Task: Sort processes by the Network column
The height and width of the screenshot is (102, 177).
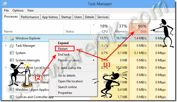Action: [159, 31]
